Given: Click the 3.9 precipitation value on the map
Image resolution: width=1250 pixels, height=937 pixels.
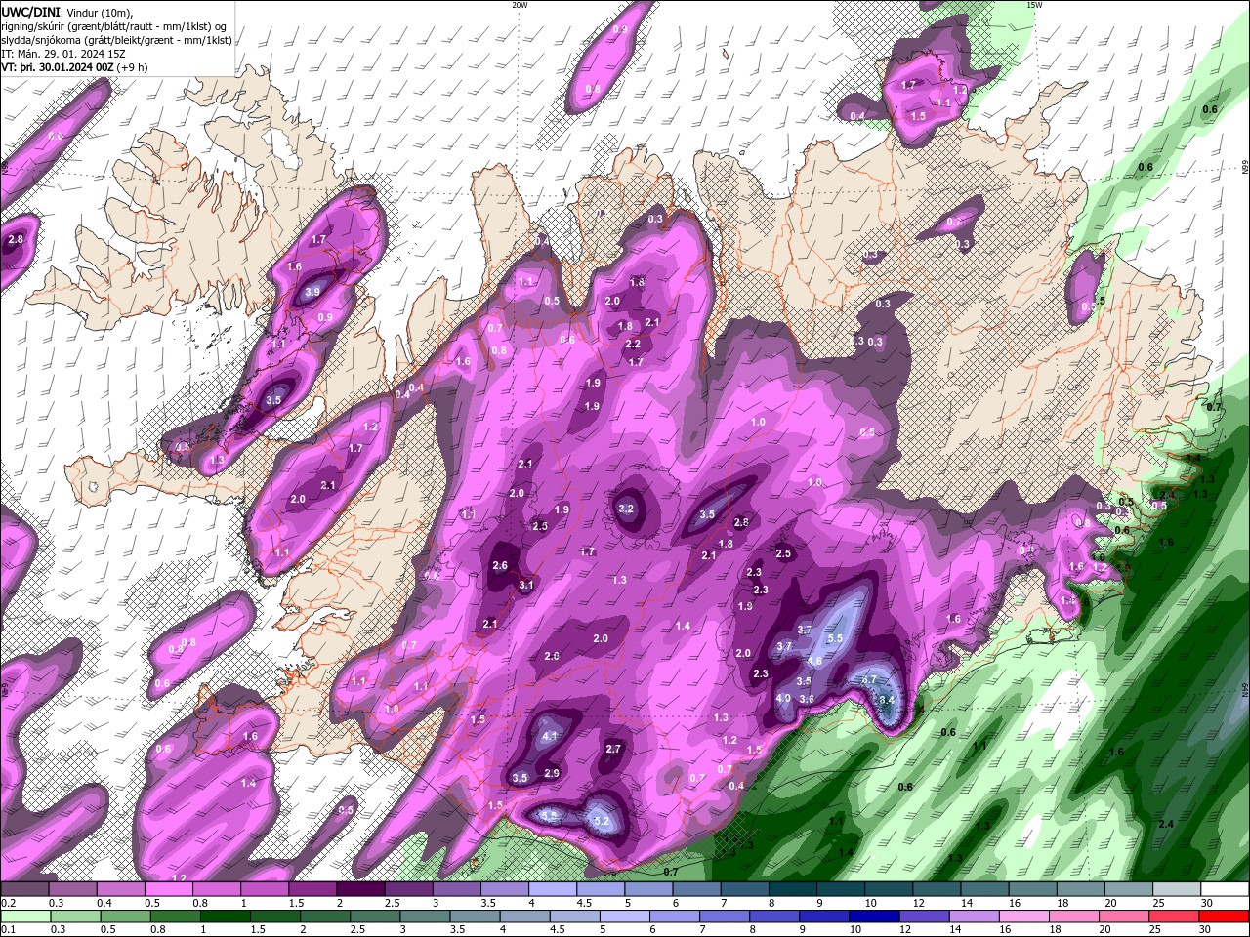Looking at the screenshot, I should [x=312, y=291].
